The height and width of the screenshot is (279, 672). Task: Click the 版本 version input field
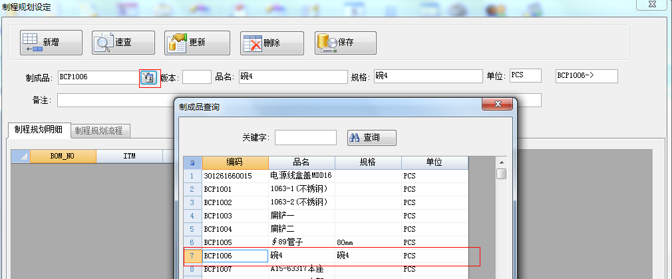tap(196, 77)
